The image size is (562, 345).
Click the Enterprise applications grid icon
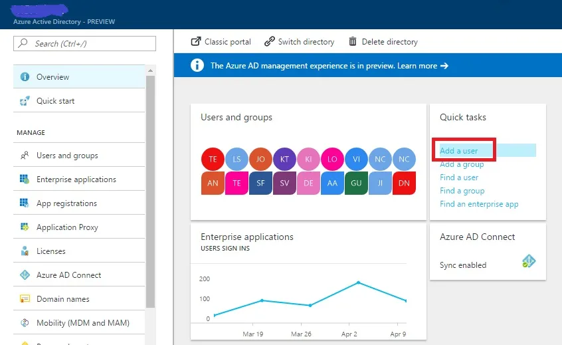click(25, 179)
